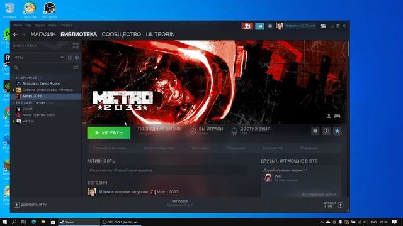The image size is (403, 226).
Task: Open the Steam menu in menu bar
Action: 18,26
